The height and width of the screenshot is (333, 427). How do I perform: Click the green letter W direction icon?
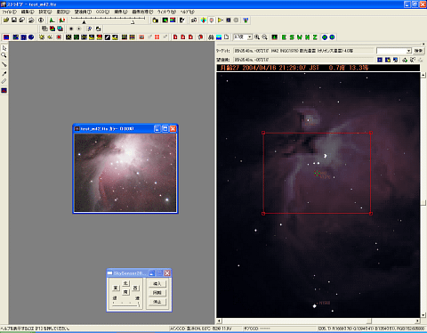click(x=300, y=37)
